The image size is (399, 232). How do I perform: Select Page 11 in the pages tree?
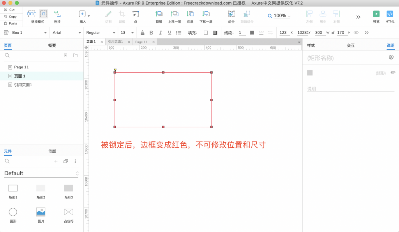(21, 67)
